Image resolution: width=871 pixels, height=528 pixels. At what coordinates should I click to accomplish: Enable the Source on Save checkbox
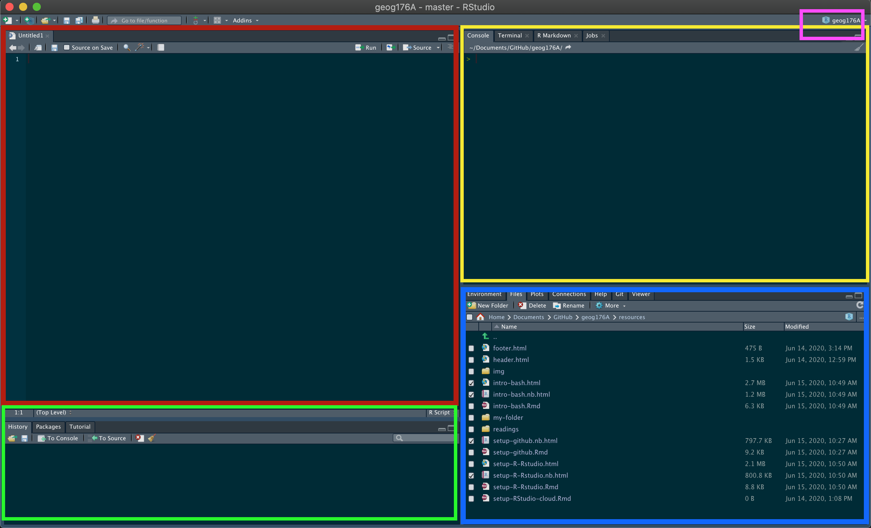(x=66, y=47)
